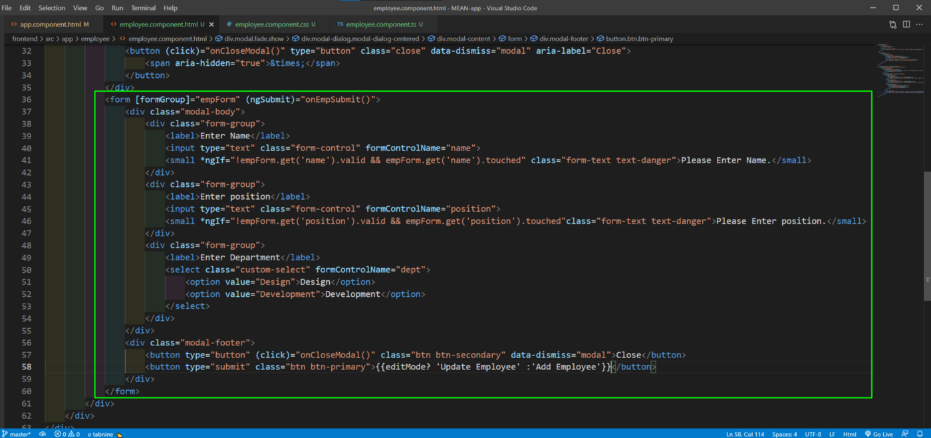This screenshot has width=931, height=438.
Task: Open the Terminal menu
Action: coord(143,8)
